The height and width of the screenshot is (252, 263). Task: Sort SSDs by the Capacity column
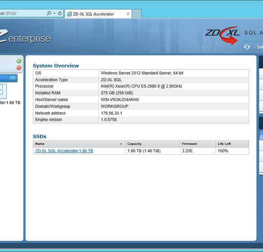coord(152,144)
